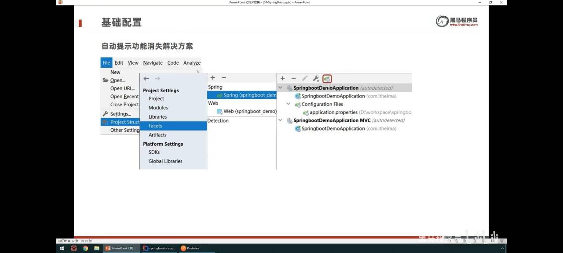Viewport: 563px width, 253px height.
Task: Click the leaf icon beside Configuration Files
Action: click(298, 105)
